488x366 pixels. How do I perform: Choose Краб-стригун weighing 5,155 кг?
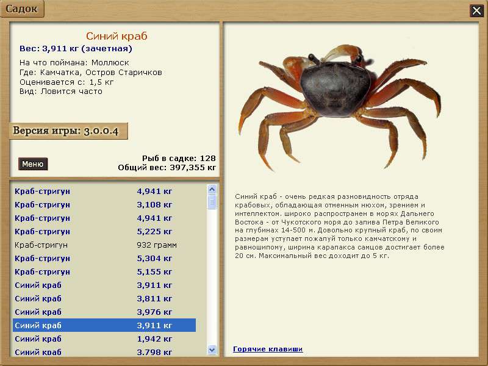[x=104, y=272]
